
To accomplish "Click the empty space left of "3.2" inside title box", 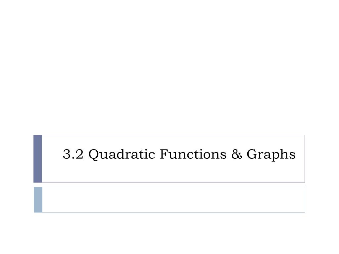I will 52,154.
